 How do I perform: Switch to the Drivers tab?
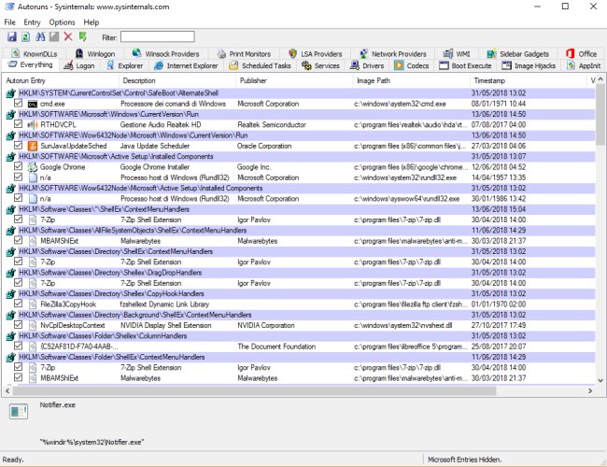(x=367, y=65)
